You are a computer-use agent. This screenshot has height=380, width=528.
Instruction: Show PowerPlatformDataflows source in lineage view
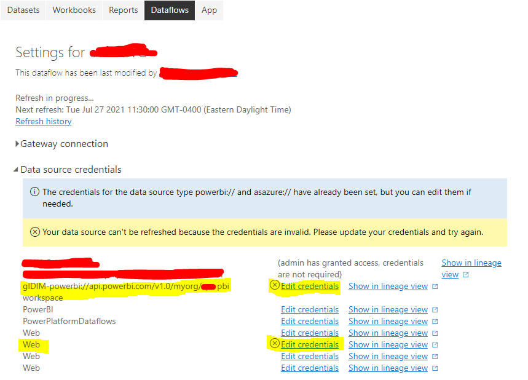pos(388,322)
